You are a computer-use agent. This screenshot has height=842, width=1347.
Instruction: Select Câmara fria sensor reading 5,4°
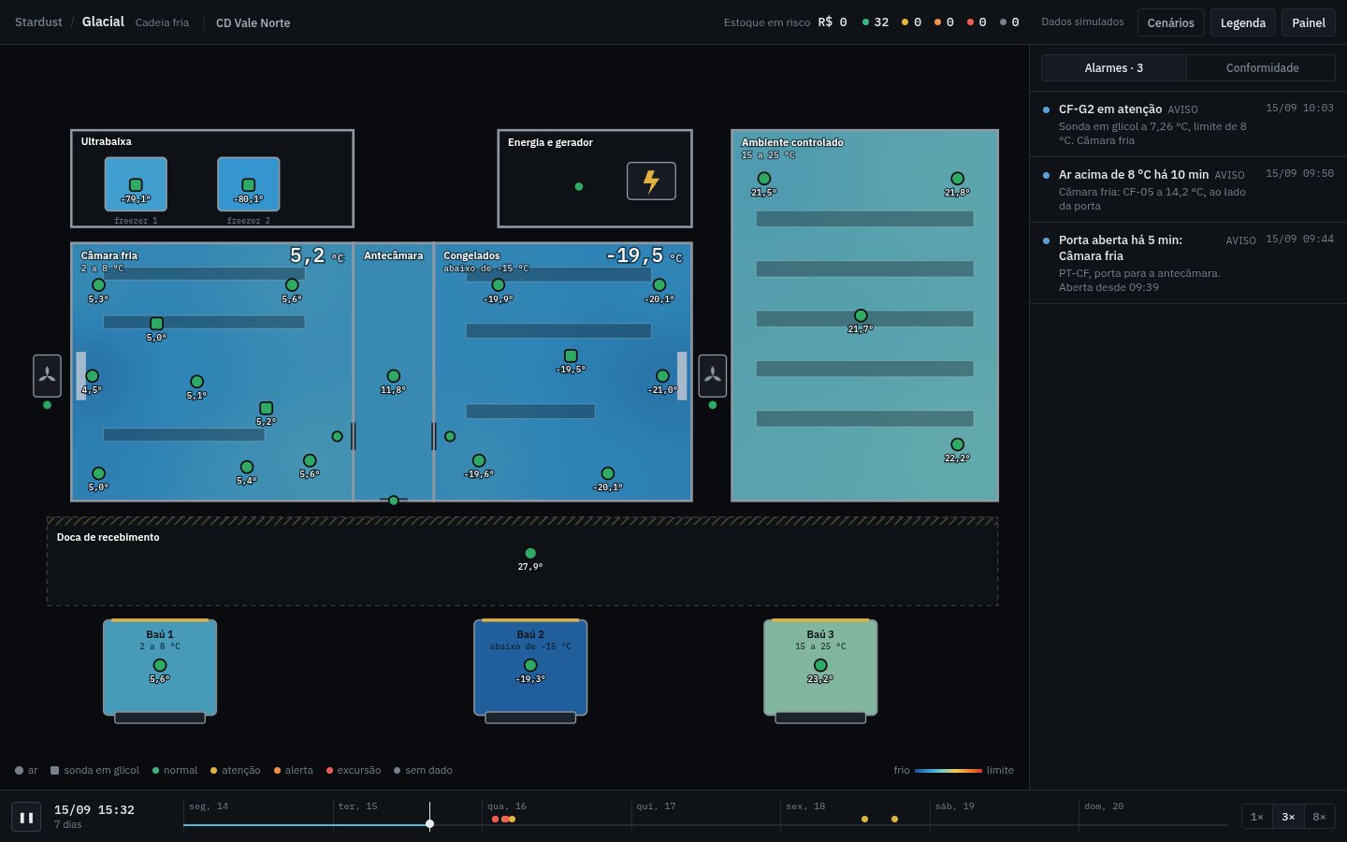pyautogui.click(x=247, y=467)
